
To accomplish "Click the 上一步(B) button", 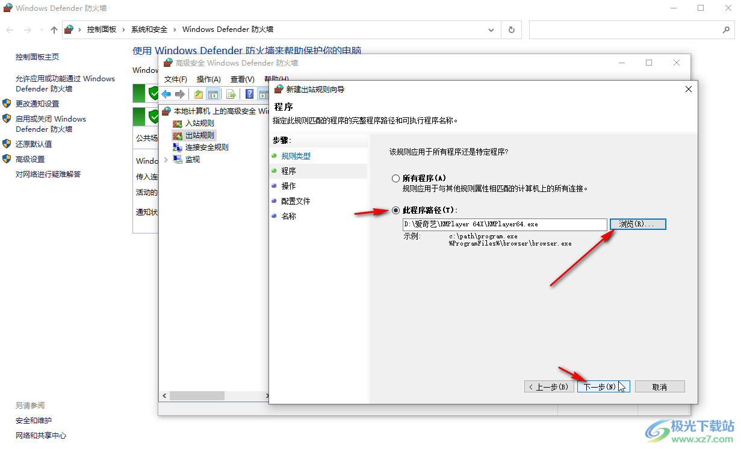I will [x=549, y=386].
